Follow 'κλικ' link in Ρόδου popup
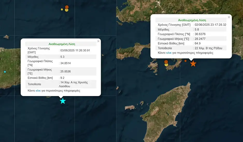The image size is (243, 142). [x=169, y=53]
